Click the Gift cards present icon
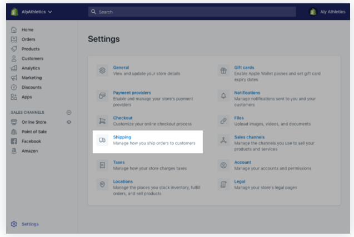 [223, 70]
